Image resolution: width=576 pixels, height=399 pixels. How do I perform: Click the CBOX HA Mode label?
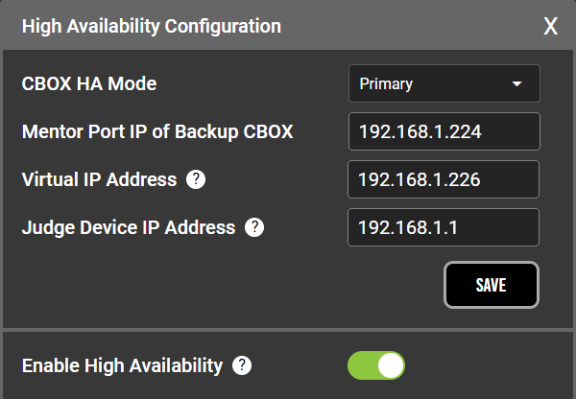89,83
